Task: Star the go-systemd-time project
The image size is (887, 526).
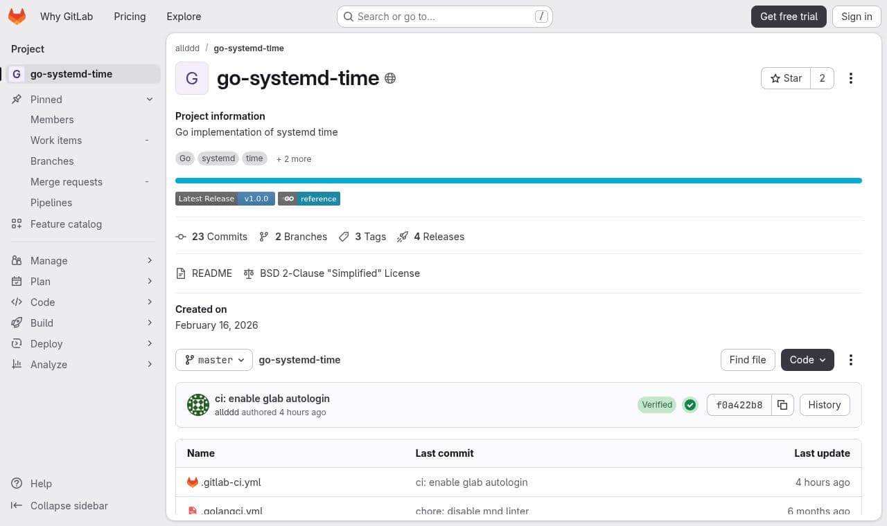Action: 786,78
